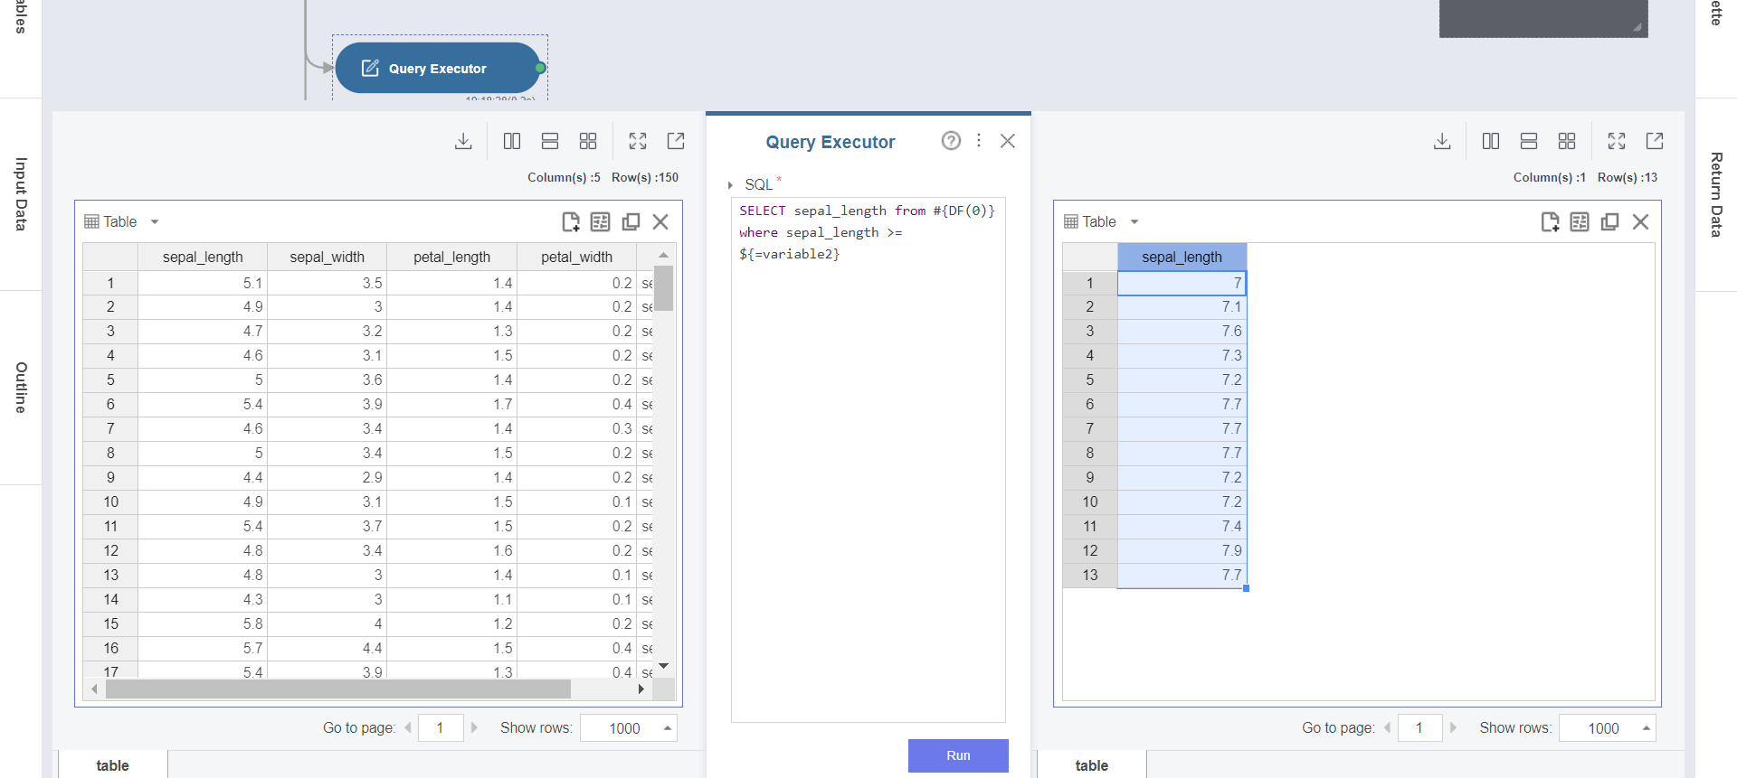Select the table tab under input panel
Viewport: 1737px width, 778px height.
(x=112, y=765)
